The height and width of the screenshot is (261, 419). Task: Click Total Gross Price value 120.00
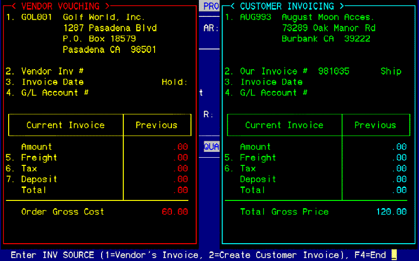point(391,212)
